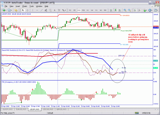Click the connection status bars icon
The height and width of the screenshot is (115, 160).
click(x=137, y=113)
